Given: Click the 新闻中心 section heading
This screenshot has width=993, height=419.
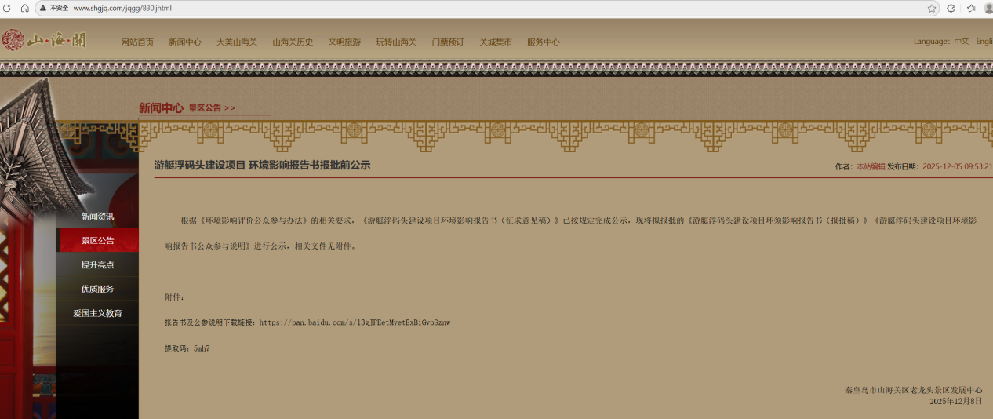Looking at the screenshot, I should point(161,108).
